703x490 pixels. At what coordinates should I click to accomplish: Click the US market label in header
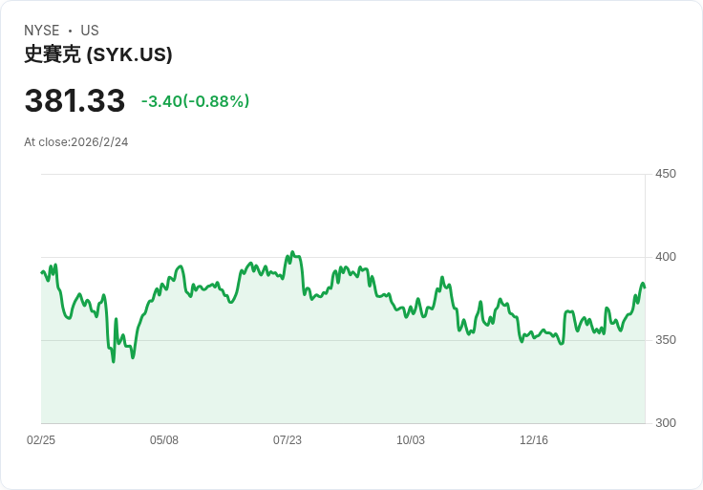(90, 31)
